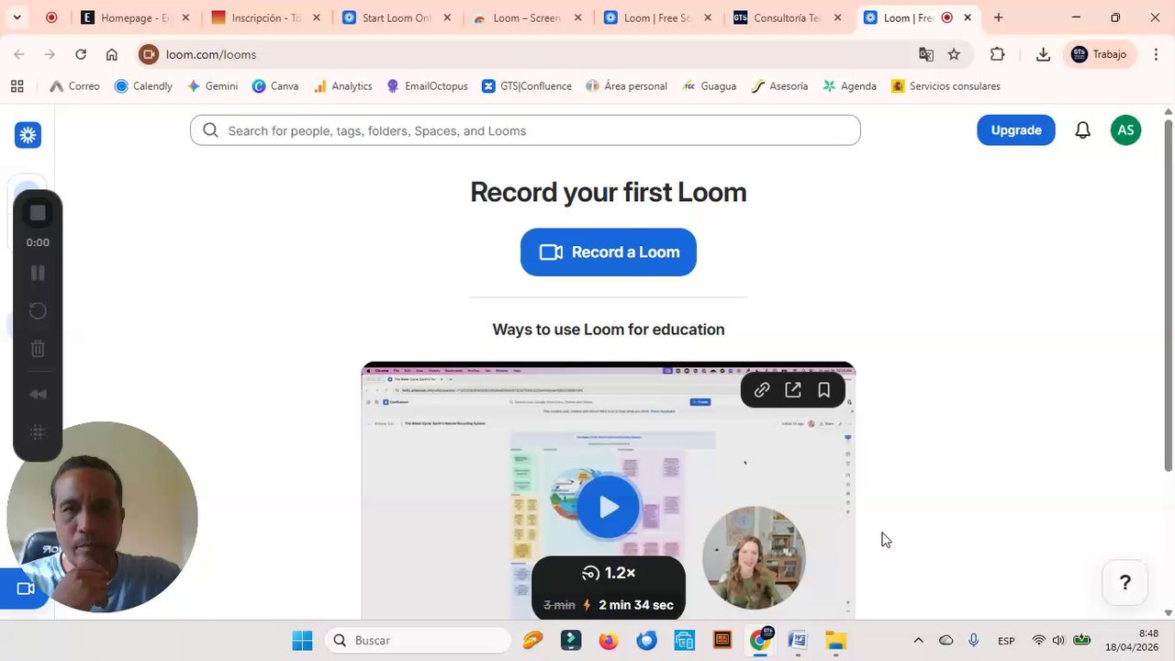
Task: Bookmark this page with the star icon
Action: pos(954,54)
